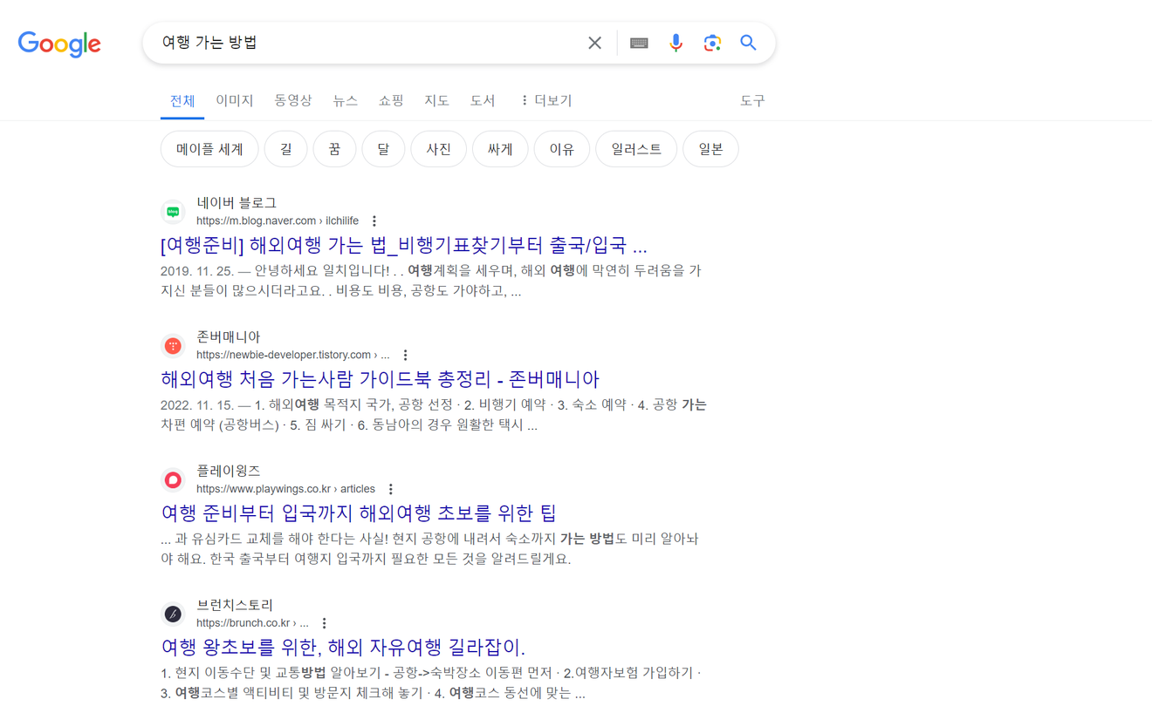The width and height of the screenshot is (1152, 706).
Task: Click the newbie-developer.tistory.com URL text
Action: pos(293,356)
